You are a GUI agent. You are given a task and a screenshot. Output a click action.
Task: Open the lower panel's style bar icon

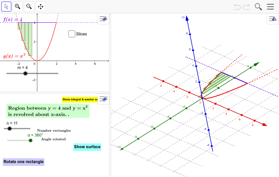[x=103, y=99]
